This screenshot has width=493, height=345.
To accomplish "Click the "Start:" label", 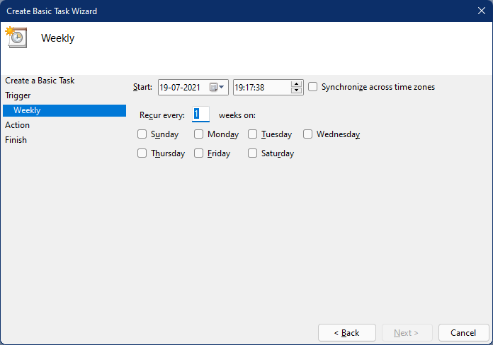I will (x=142, y=87).
